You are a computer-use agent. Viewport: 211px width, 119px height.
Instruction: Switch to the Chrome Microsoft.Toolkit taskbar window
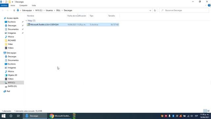point(60,116)
